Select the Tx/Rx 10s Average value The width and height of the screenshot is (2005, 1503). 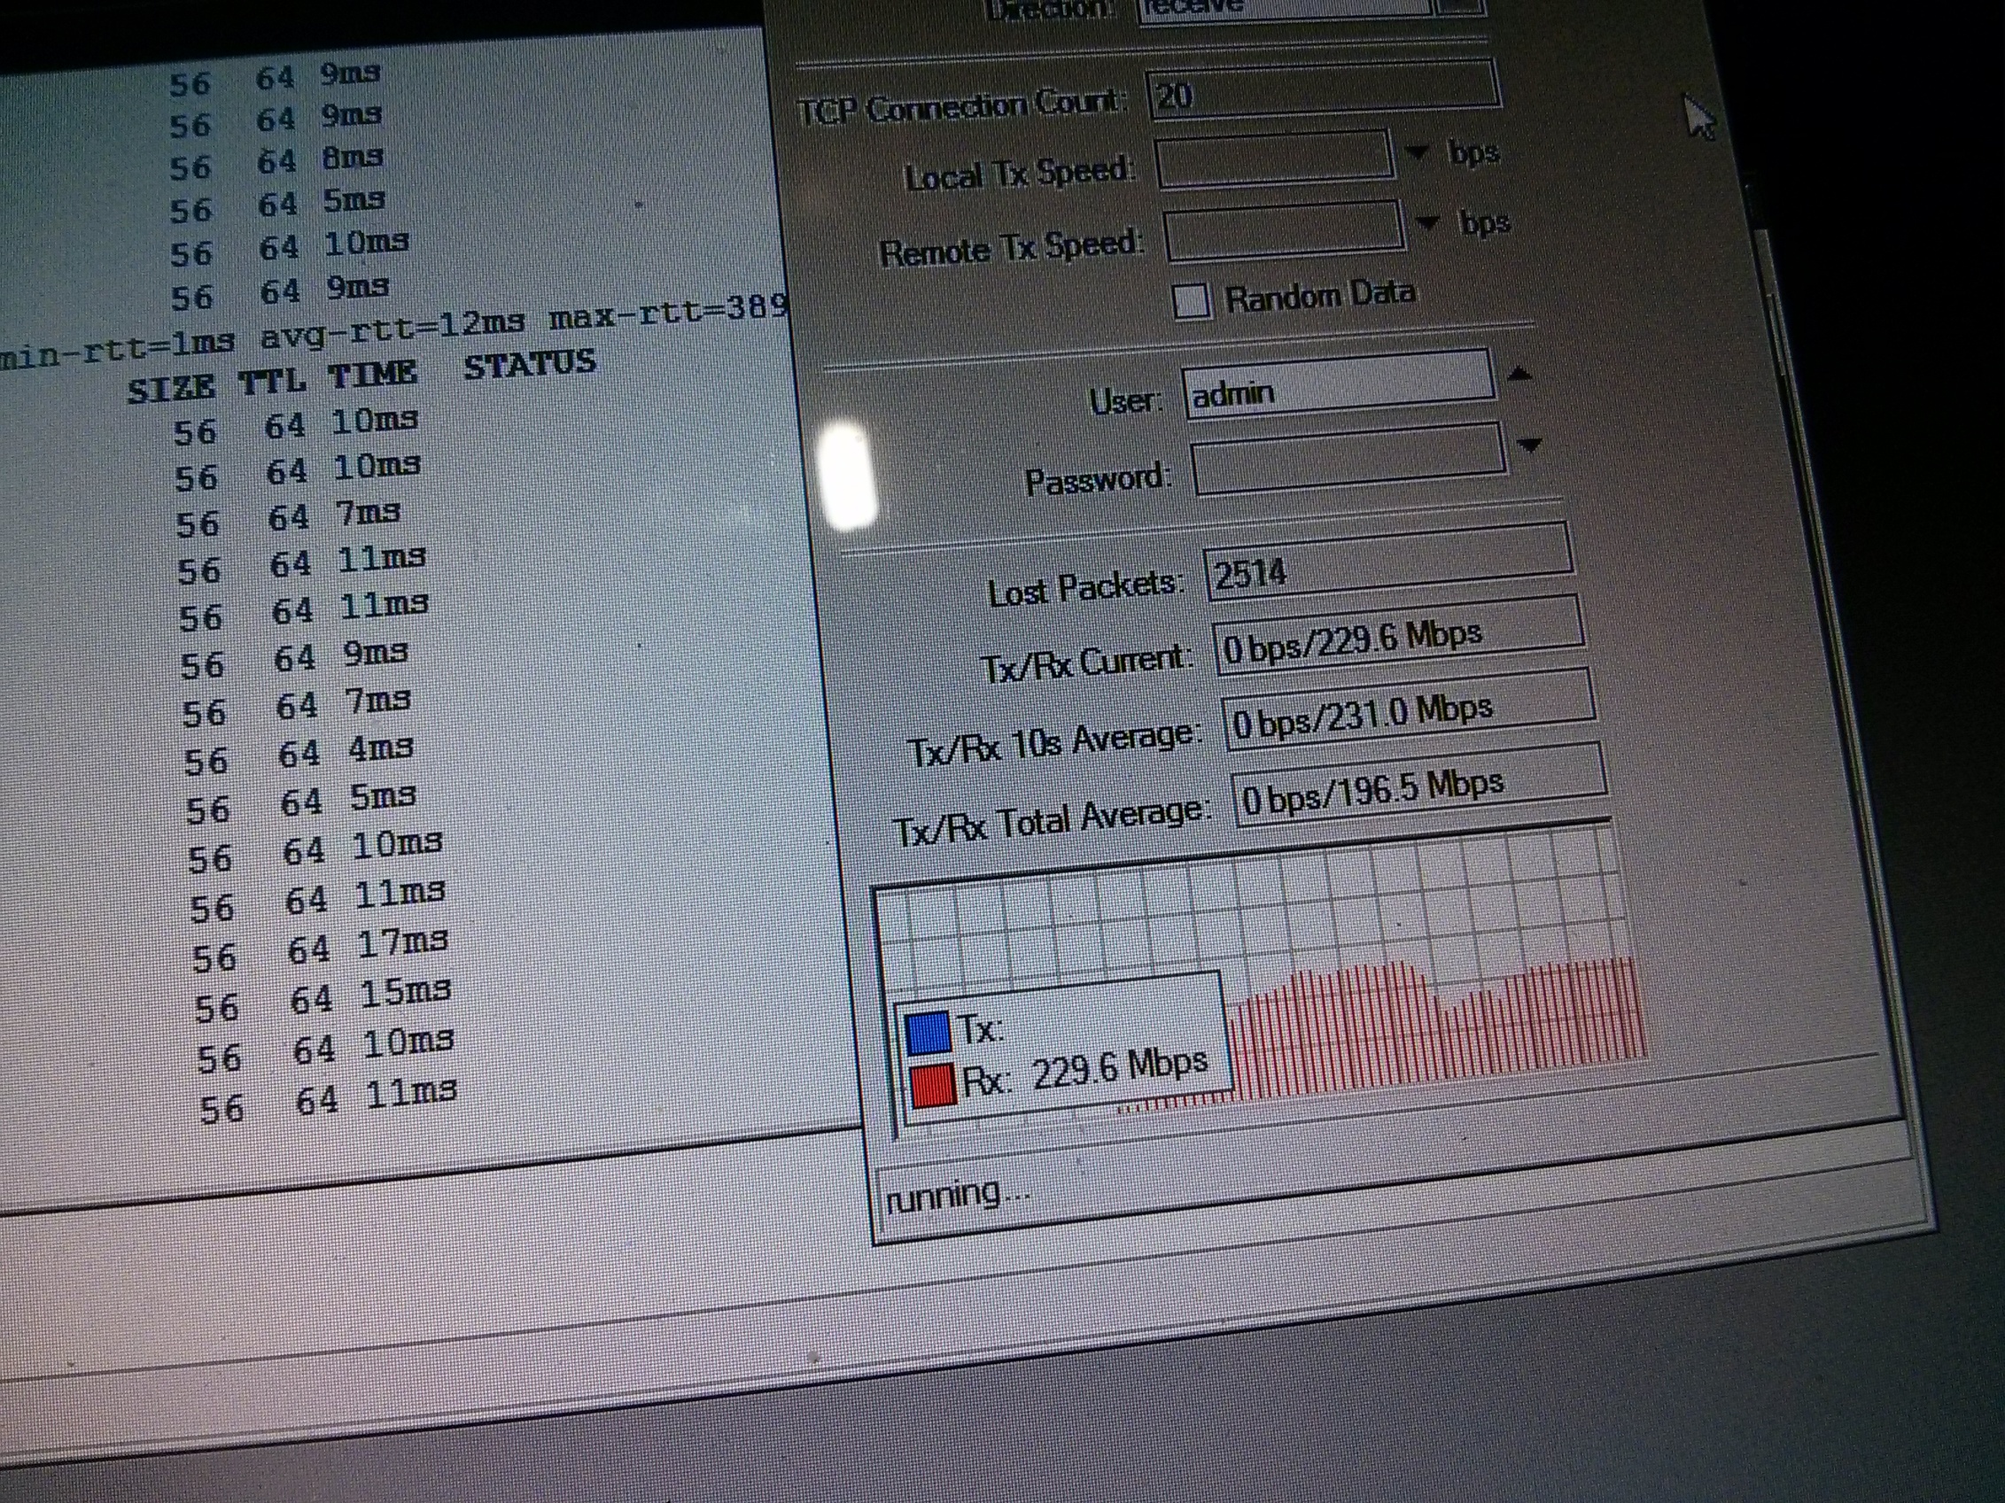[x=1410, y=711]
